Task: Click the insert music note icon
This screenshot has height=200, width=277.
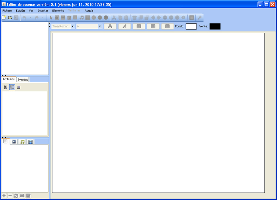Action: [x=82, y=17]
